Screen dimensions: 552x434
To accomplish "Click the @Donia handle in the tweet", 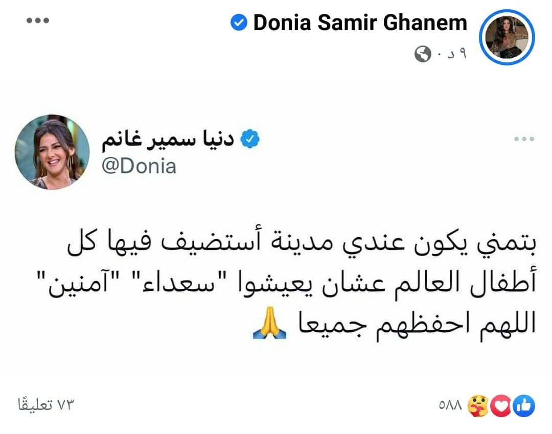I will point(139,166).
